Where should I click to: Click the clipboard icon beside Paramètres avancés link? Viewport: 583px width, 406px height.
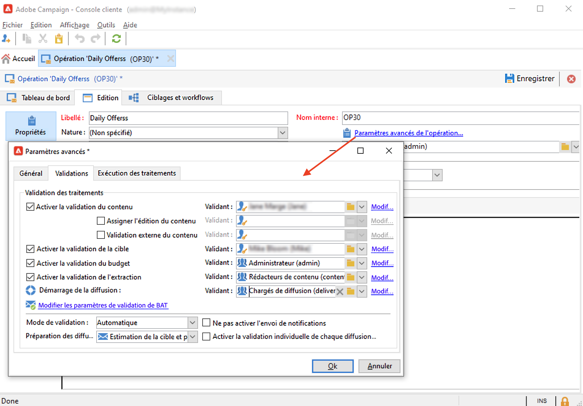coord(347,133)
